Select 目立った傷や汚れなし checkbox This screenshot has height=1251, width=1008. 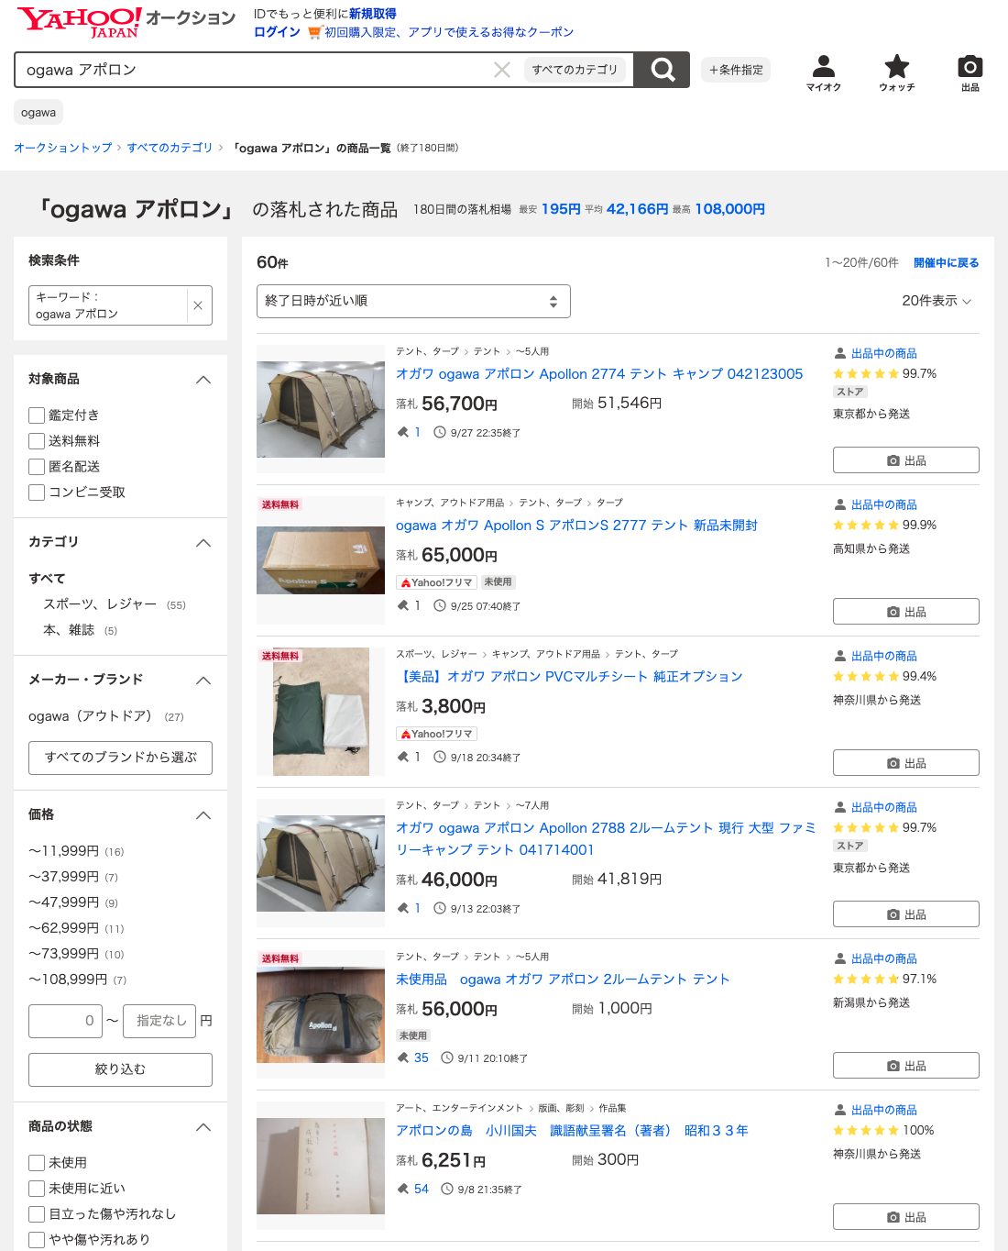[37, 1214]
